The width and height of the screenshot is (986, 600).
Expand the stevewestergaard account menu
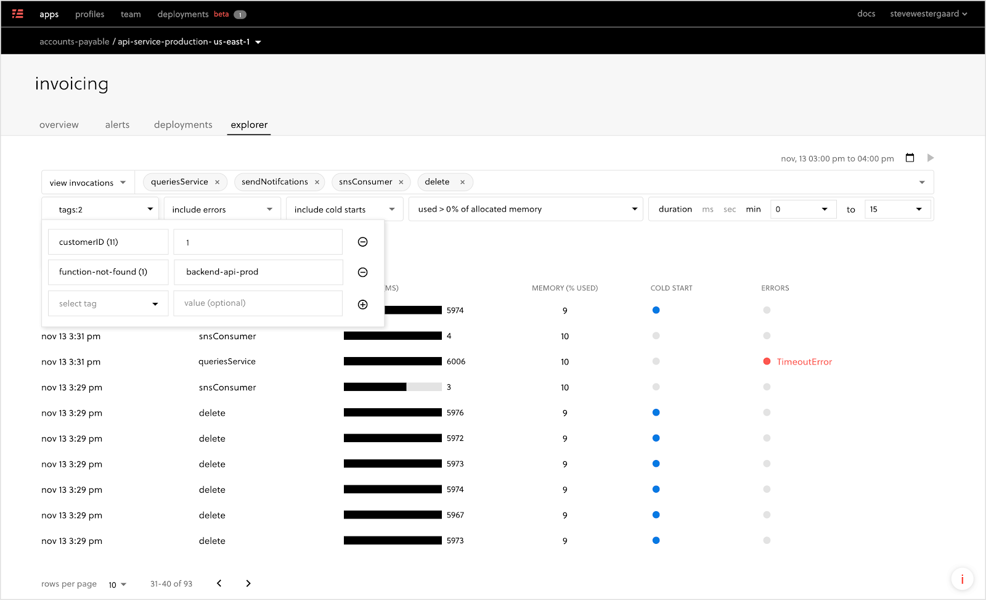[x=928, y=14]
